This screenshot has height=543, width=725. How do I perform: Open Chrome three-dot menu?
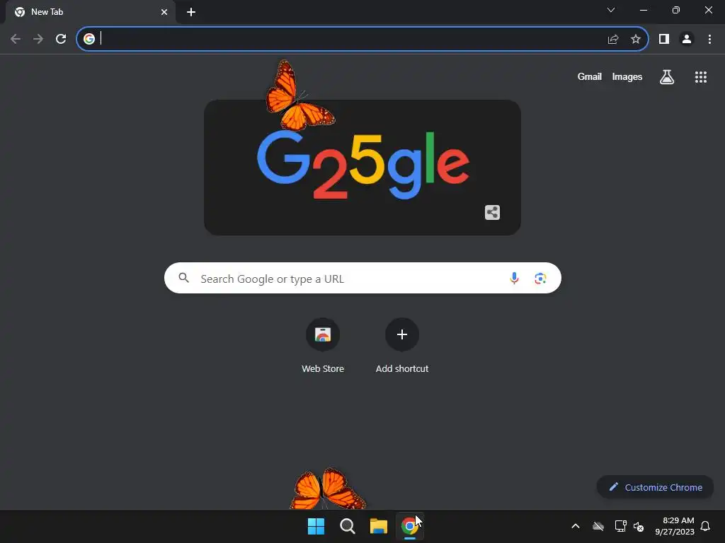[709, 39]
